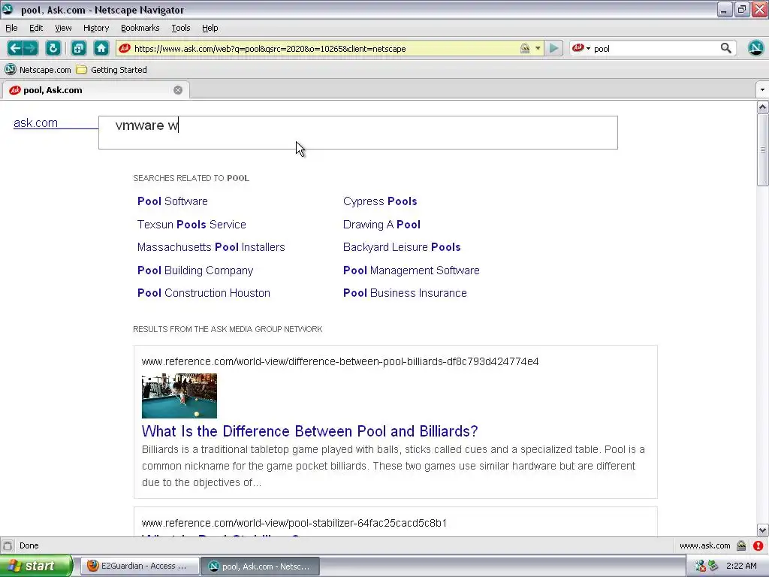Click the magnifier search icon

[x=726, y=48]
